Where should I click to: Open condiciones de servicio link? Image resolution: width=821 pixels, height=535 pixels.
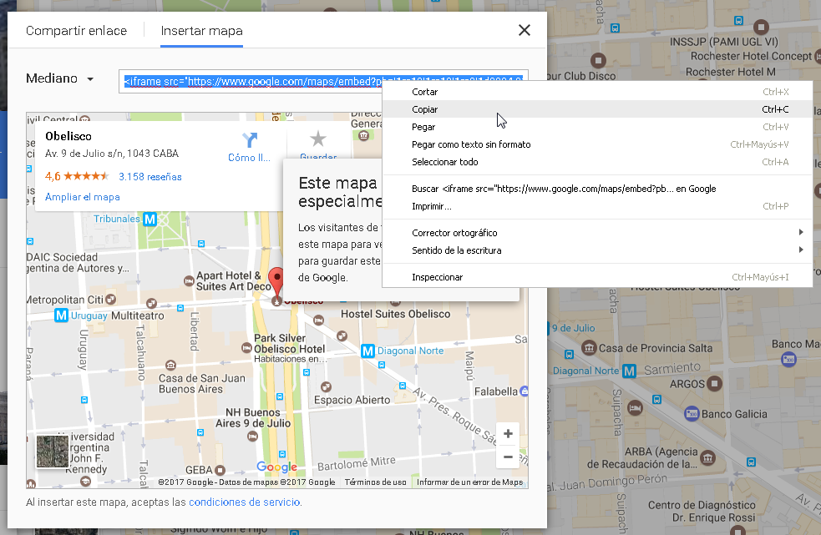pos(245,502)
